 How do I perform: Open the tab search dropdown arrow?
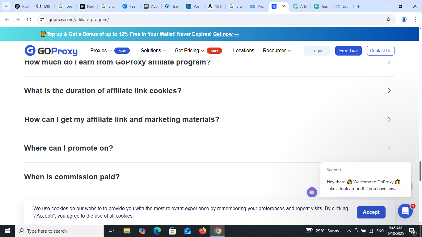tap(6, 6)
